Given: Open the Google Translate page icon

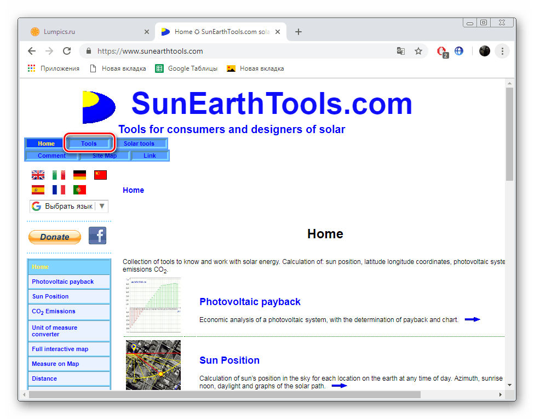Looking at the screenshot, I should 401,51.
